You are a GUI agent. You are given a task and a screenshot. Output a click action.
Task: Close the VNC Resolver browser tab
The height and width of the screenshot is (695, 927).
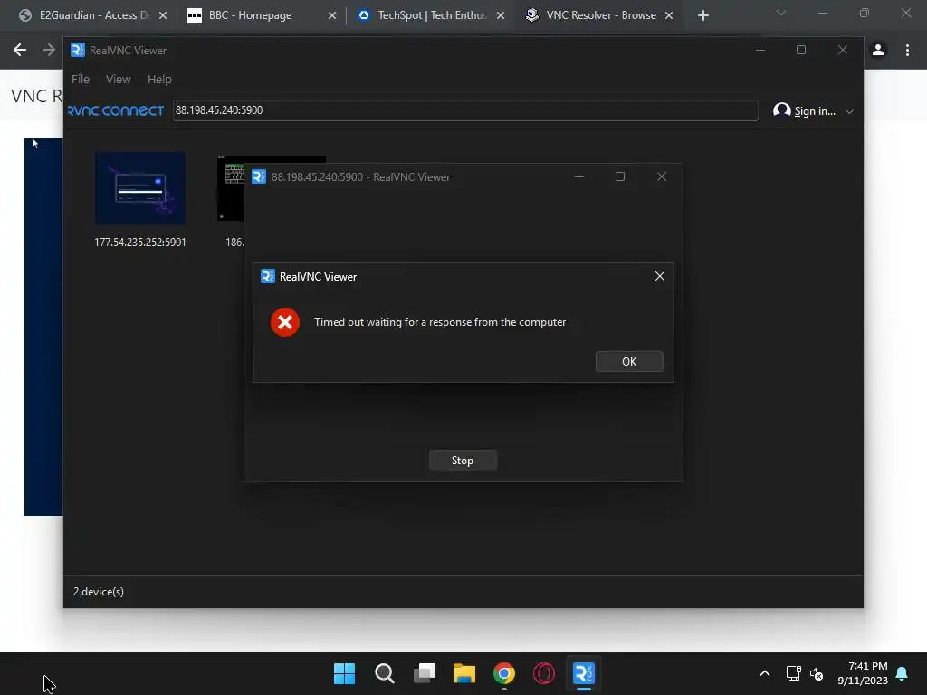(x=669, y=15)
